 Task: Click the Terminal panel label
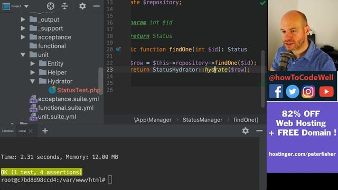7,131
